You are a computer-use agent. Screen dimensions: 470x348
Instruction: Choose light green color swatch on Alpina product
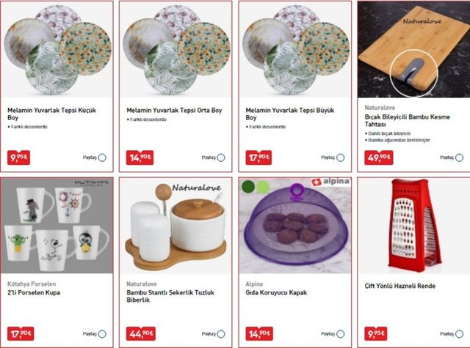[x=263, y=187]
